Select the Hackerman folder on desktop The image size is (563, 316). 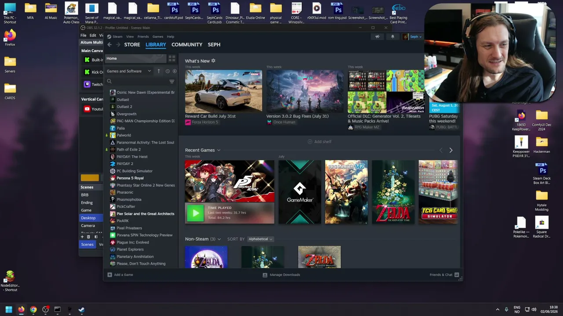pos(541,145)
